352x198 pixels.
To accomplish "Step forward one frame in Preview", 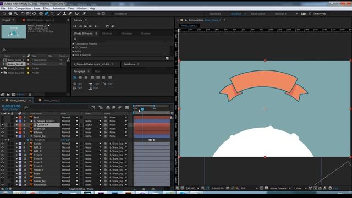I will coord(90,26).
